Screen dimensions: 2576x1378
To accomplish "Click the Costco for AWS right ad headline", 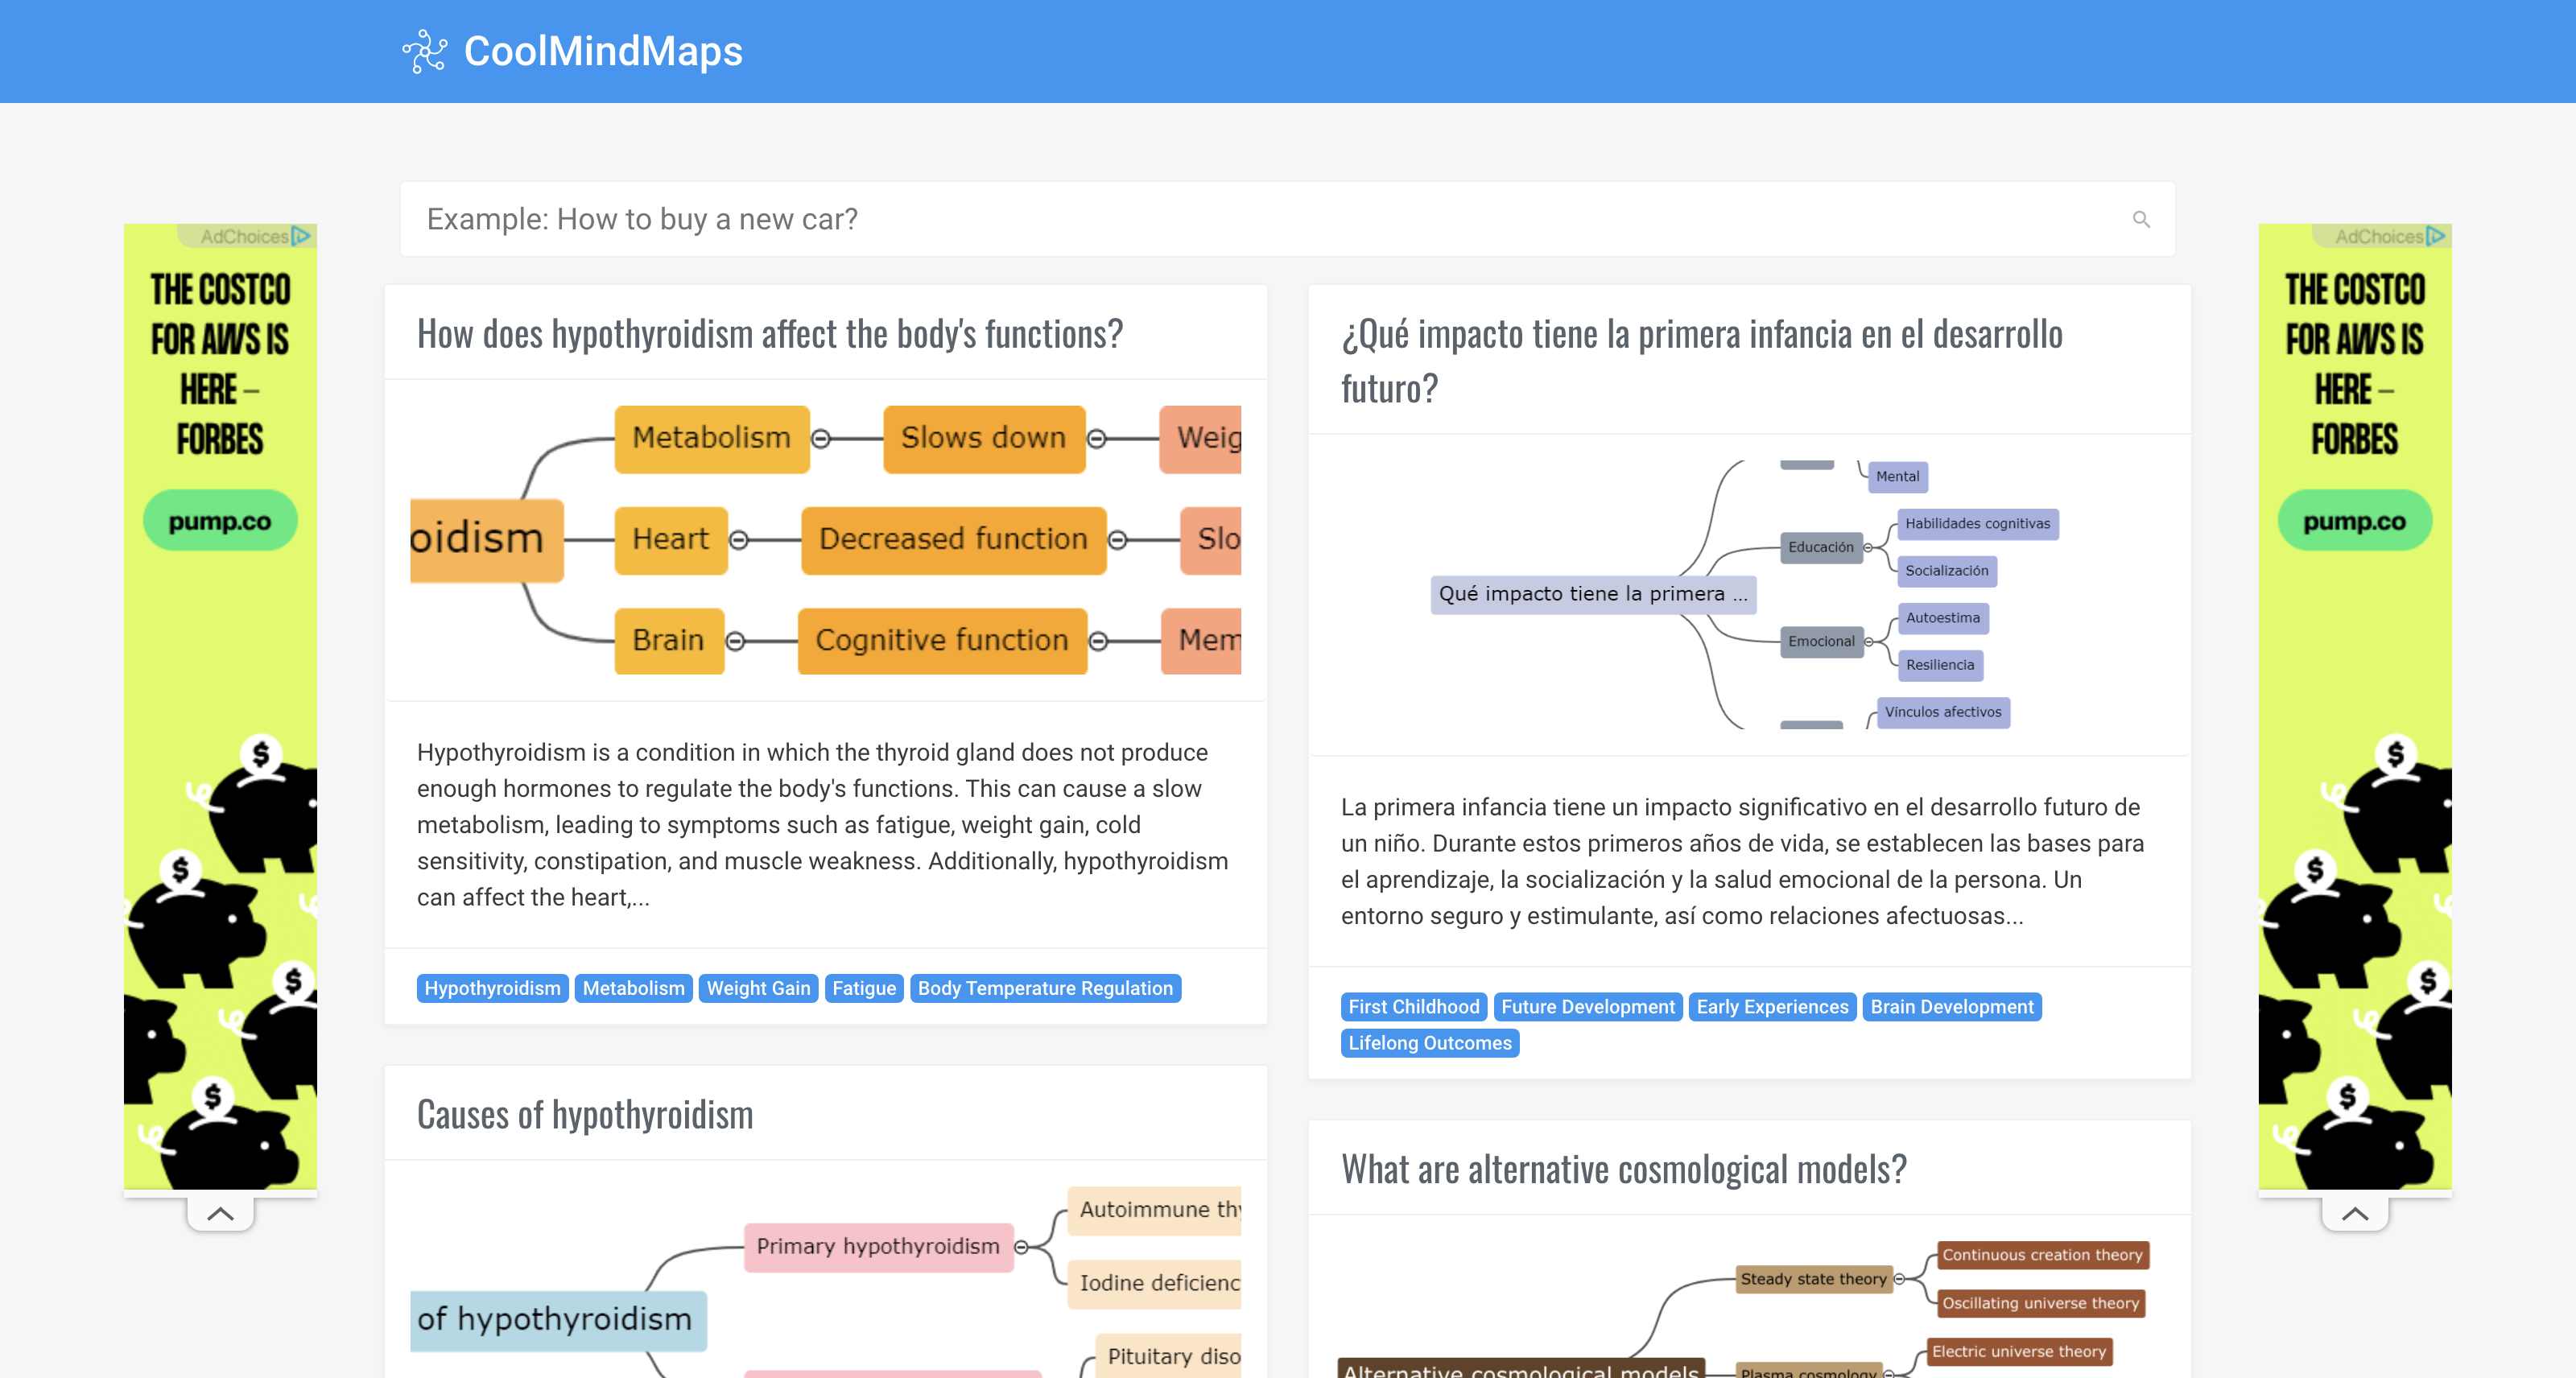I will 2355,365.
